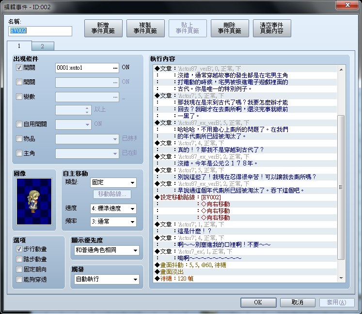Screen dimensions: 362x314
Task: Open the 觸發 dropdown showing 自動執行
Action: pyautogui.click(x=107, y=280)
